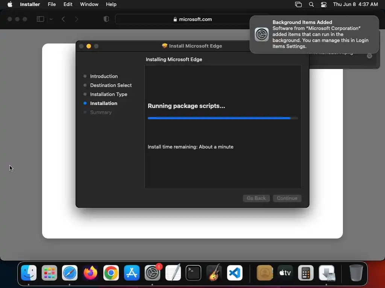This screenshot has height=288, width=385.
Task: Click the Stage Manager menu bar icon
Action: 298,4
